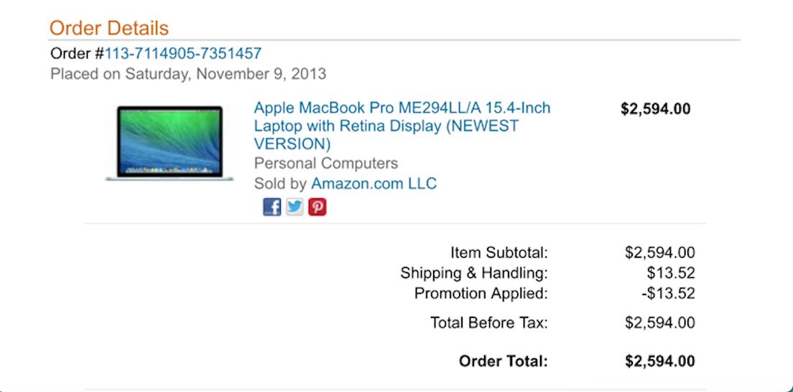
Task: Select the Placed on Saturday date text
Action: click(188, 74)
